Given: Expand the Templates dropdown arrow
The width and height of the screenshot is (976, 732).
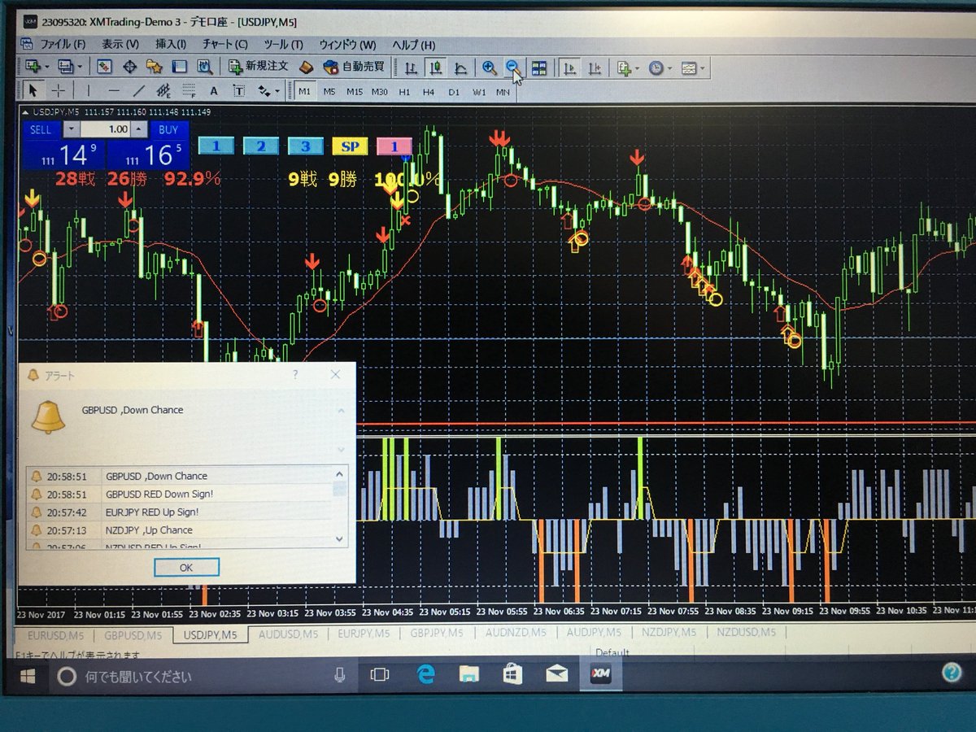Looking at the screenshot, I should [x=703, y=68].
